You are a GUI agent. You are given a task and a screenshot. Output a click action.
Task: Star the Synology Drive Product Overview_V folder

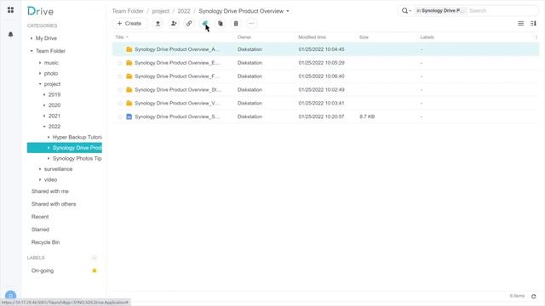[x=120, y=104]
